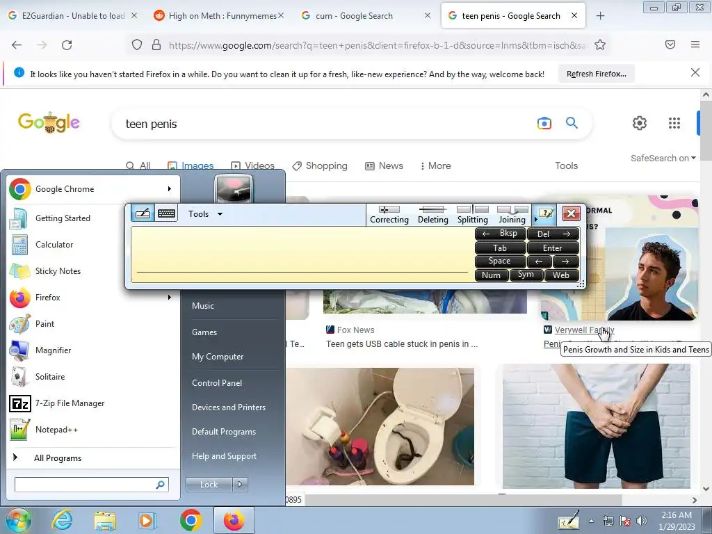Switch to the News results tab
The image size is (712, 534).
[x=384, y=165]
